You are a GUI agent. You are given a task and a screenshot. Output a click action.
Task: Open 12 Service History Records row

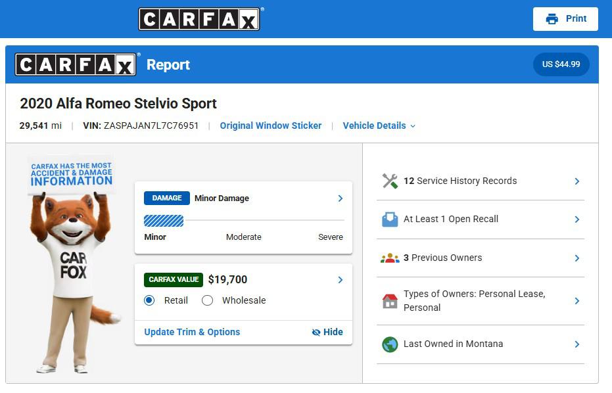point(481,181)
